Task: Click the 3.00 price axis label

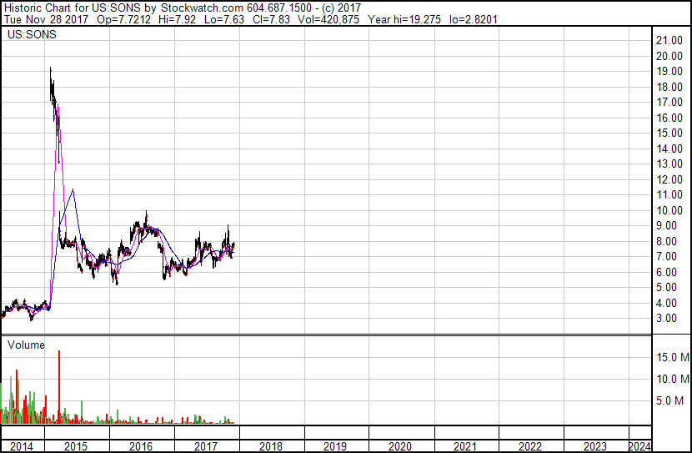Action: tap(666, 319)
